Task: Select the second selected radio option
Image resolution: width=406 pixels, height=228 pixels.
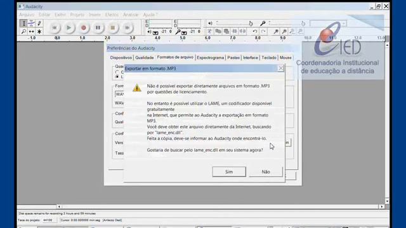Action: pyautogui.click(x=117, y=77)
